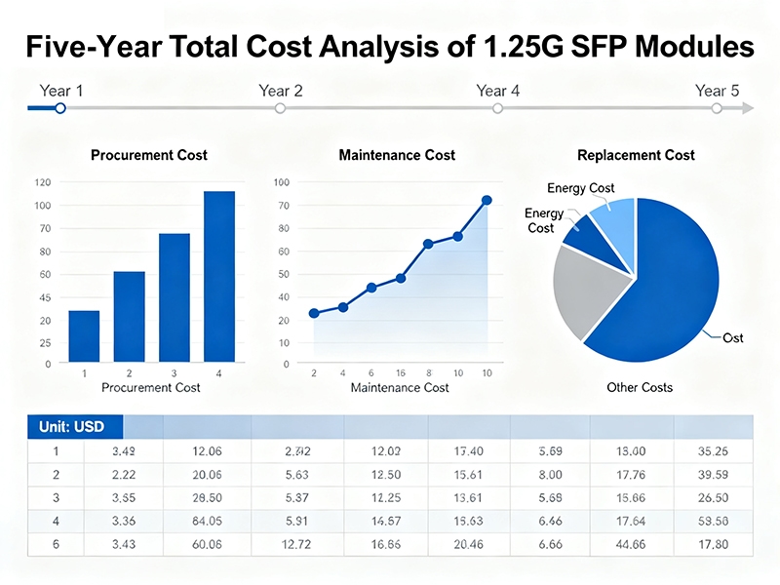Click the Unit: USD table header
Screen dimensions: 780x585
pyautogui.click(x=74, y=426)
